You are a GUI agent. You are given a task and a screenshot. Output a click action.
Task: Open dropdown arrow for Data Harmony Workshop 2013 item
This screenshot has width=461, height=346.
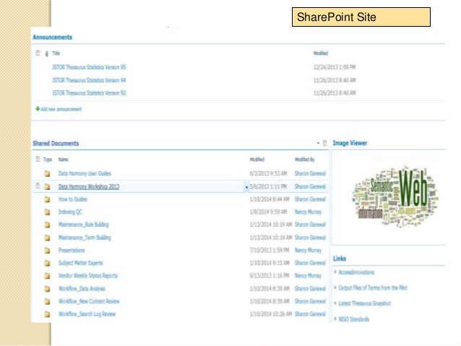[246, 187]
